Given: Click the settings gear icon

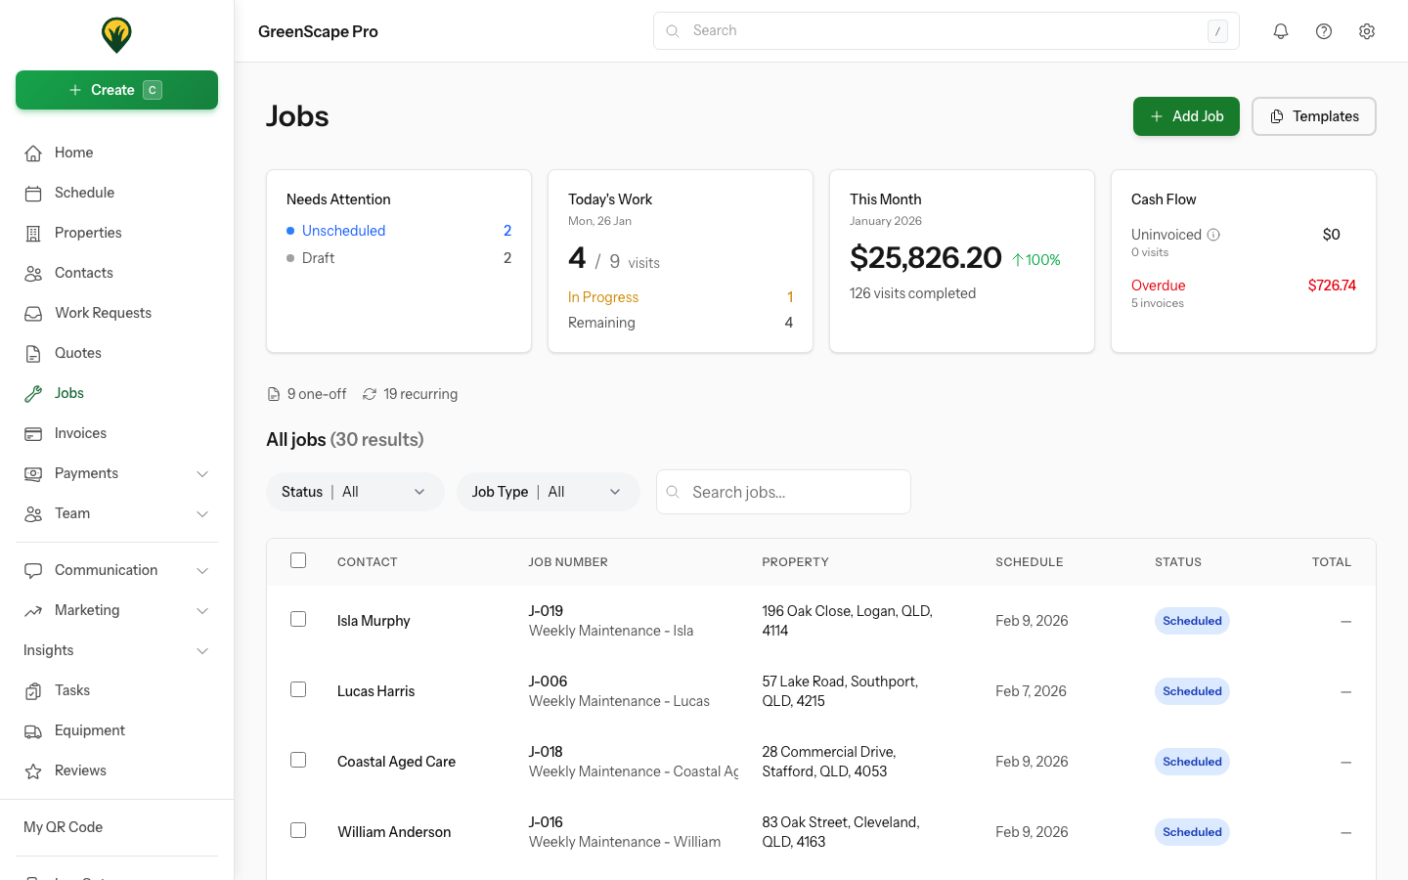Looking at the screenshot, I should 1367,30.
